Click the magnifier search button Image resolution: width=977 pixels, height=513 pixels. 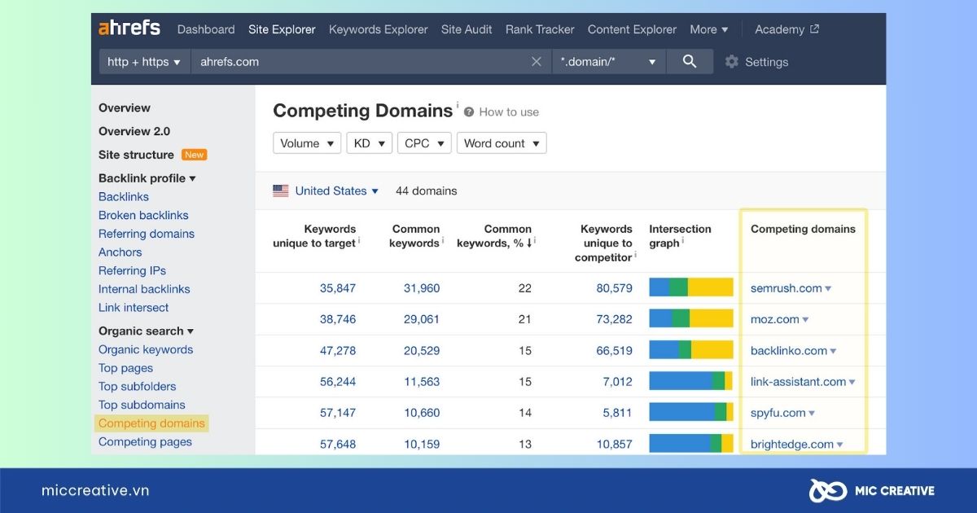690,62
